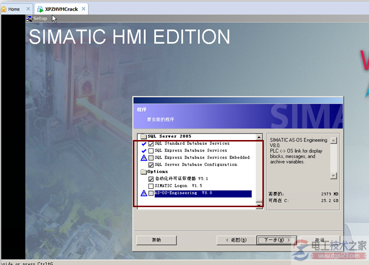Click the SQL Server 2005 folder icon
369x265 pixels.
point(143,136)
